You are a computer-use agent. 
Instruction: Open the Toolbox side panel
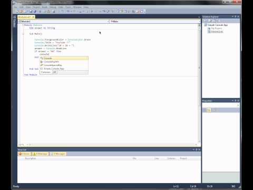click(x=15, y=21)
